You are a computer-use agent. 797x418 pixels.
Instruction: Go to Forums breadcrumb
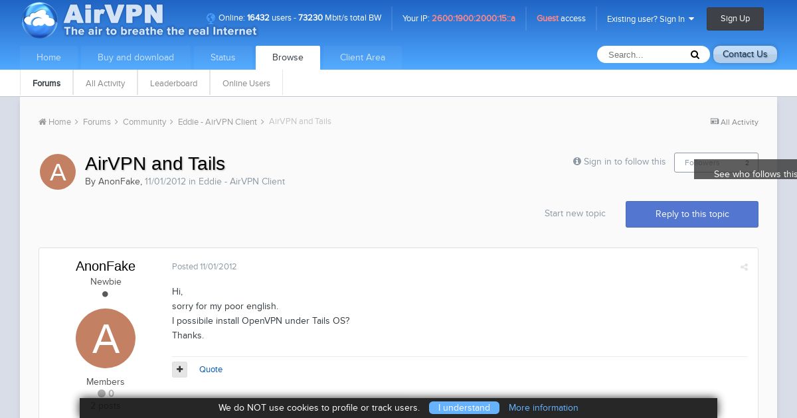[97, 122]
